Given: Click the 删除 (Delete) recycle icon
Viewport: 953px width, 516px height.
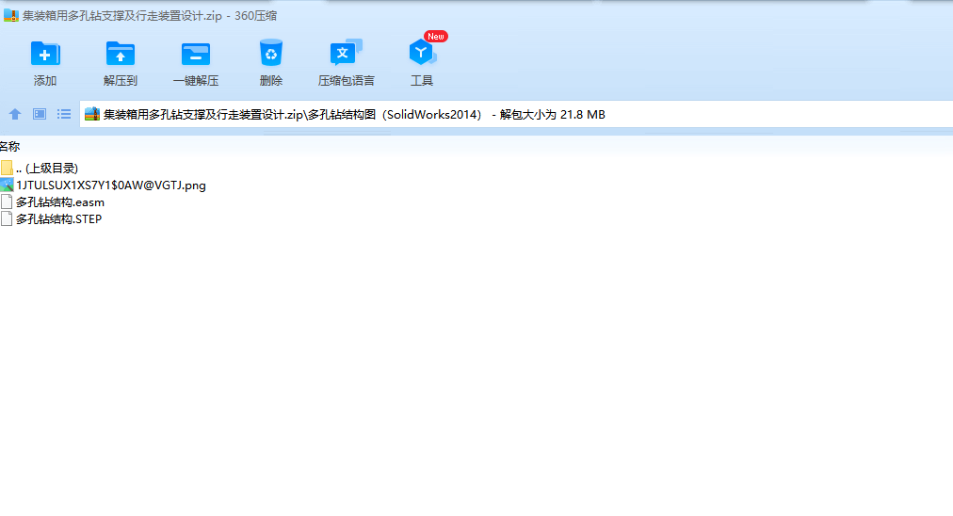Looking at the screenshot, I should 271,53.
